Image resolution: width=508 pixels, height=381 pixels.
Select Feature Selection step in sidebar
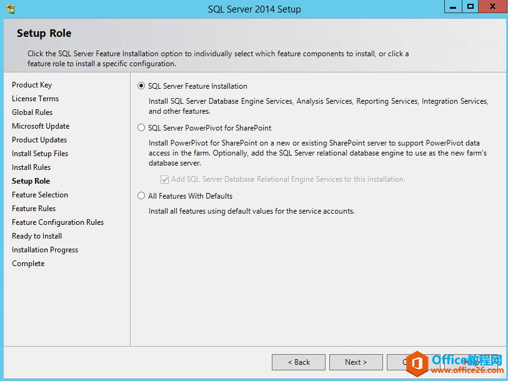pyautogui.click(x=40, y=195)
